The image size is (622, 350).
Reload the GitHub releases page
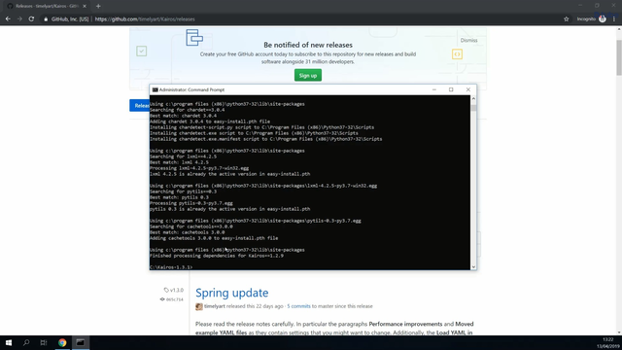tap(31, 19)
